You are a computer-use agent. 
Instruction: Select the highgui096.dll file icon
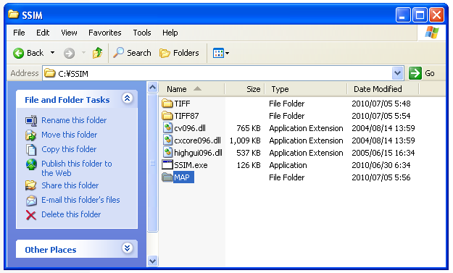[167, 153]
